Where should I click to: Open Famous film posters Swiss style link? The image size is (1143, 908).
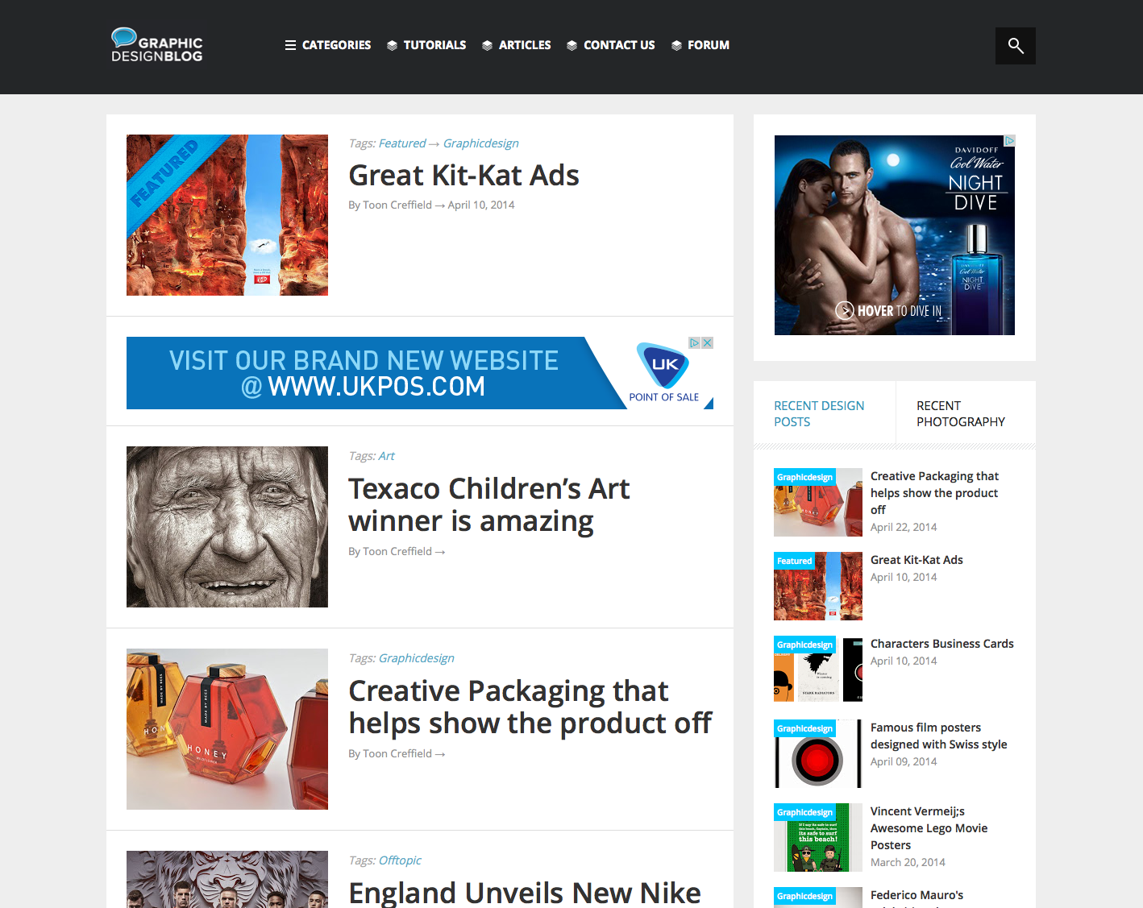939,736
